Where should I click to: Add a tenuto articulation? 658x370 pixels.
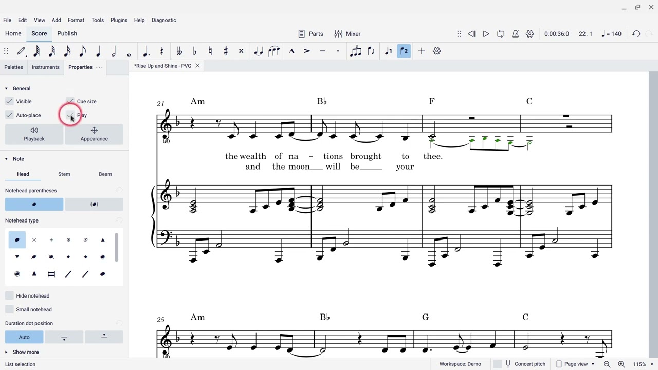tap(322, 51)
